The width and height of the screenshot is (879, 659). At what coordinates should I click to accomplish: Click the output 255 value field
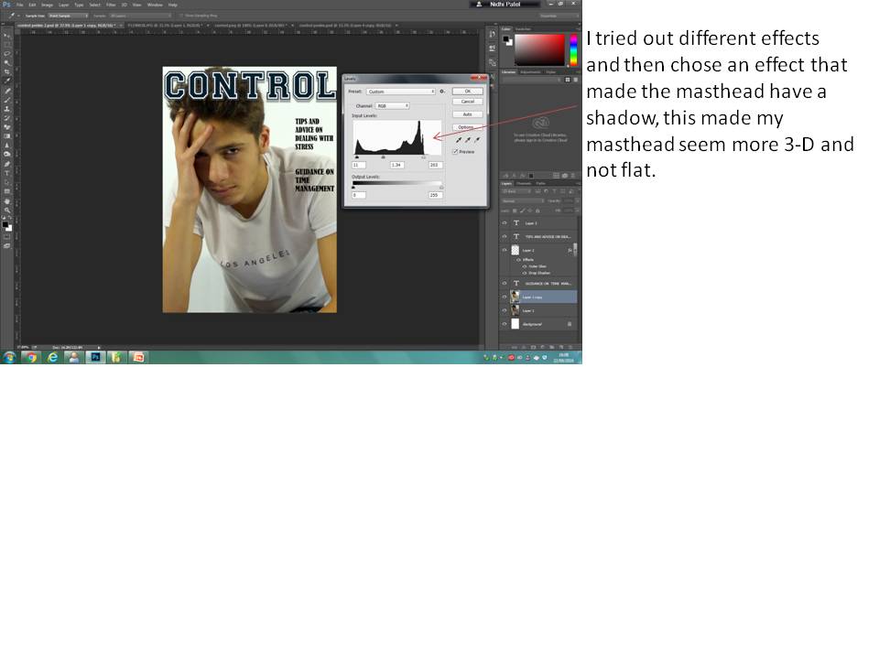(435, 195)
